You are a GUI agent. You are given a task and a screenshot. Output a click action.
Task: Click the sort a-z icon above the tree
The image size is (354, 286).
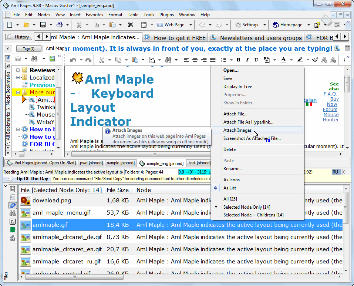[18, 59]
